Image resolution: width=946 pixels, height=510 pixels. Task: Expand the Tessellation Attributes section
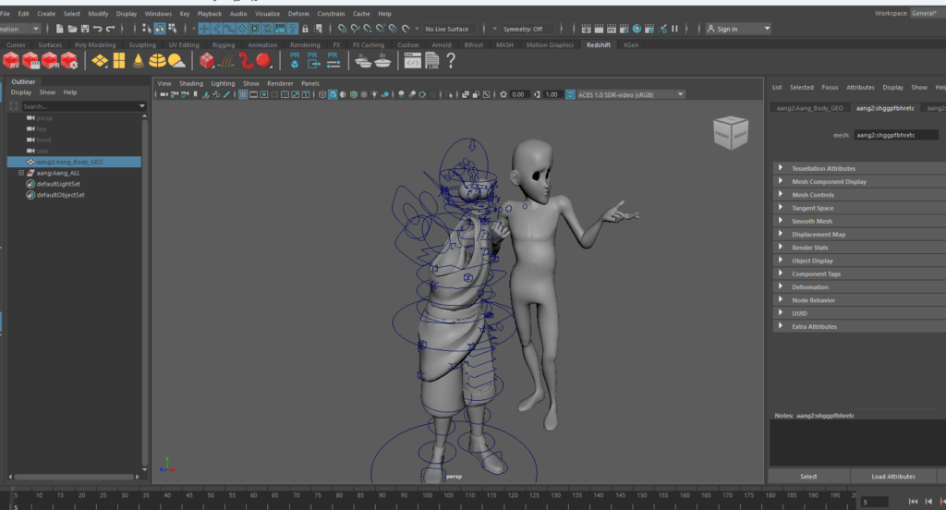[x=780, y=168]
